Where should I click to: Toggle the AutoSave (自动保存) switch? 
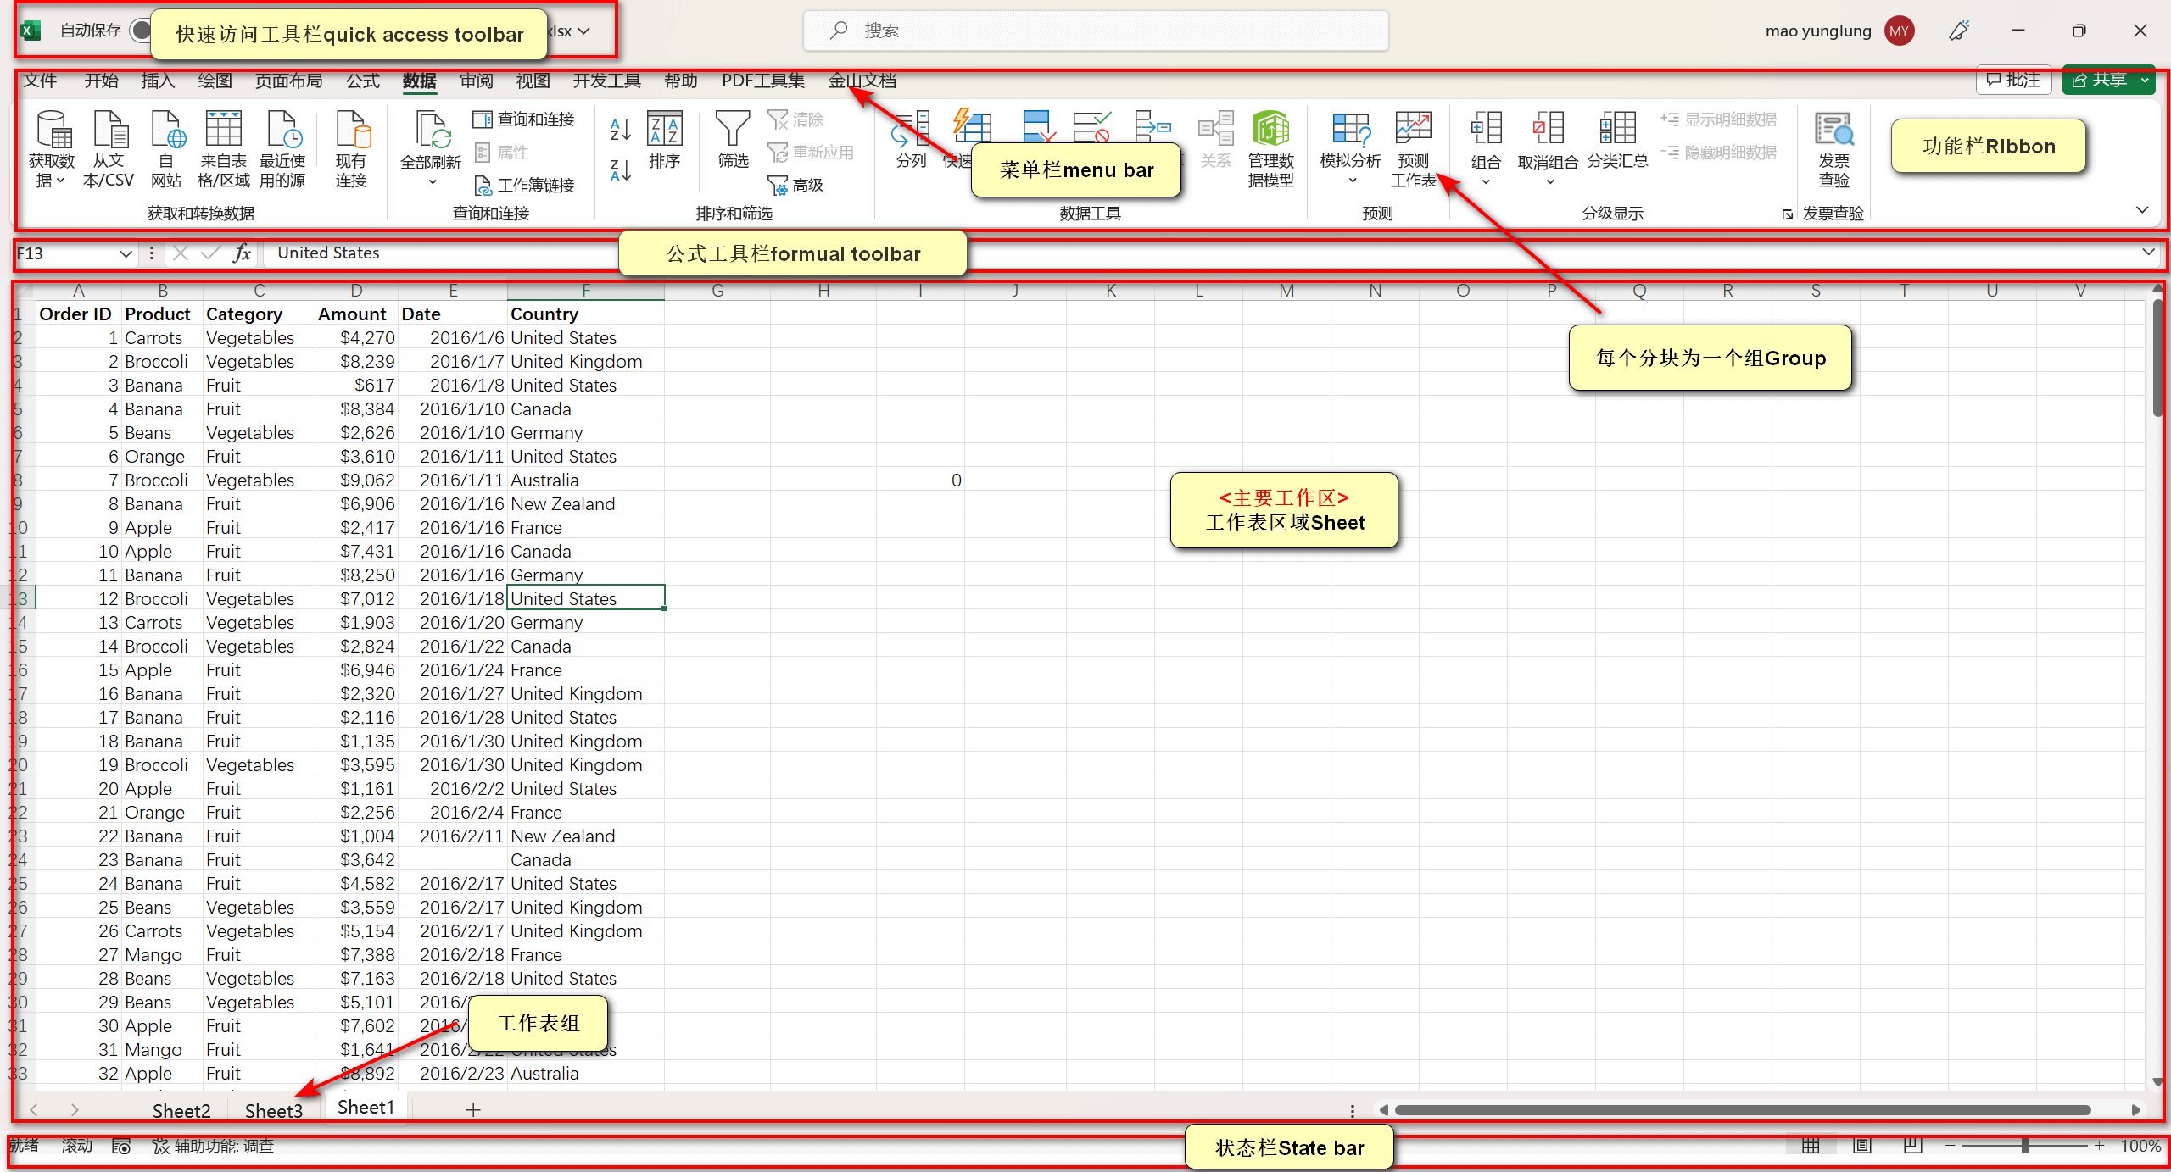tap(141, 31)
